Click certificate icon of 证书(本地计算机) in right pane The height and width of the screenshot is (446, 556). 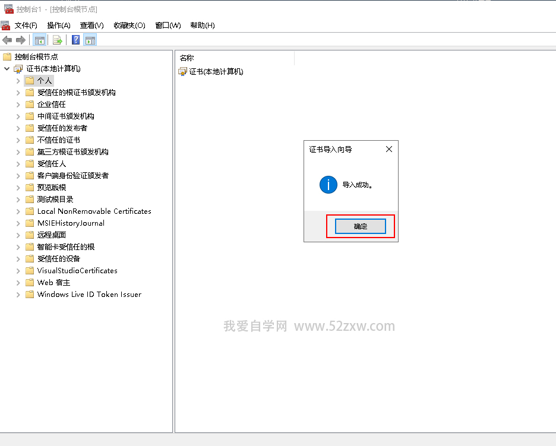click(182, 72)
